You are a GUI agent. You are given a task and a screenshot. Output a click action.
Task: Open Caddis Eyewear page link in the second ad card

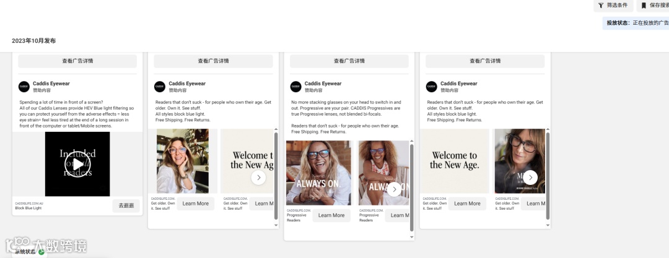pyautogui.click(x=187, y=84)
